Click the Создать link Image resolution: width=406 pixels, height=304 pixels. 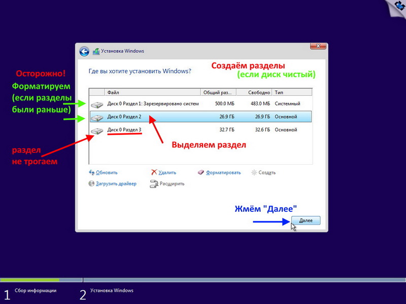pyautogui.click(x=267, y=173)
